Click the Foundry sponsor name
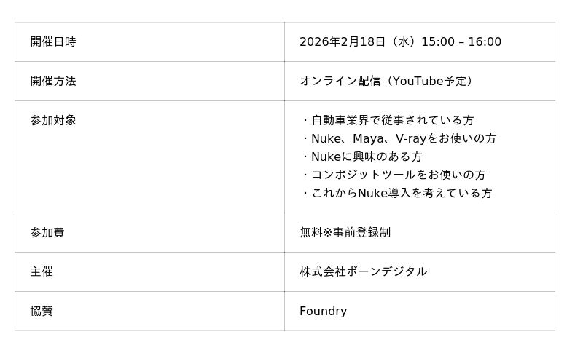The image size is (583, 353). (323, 312)
